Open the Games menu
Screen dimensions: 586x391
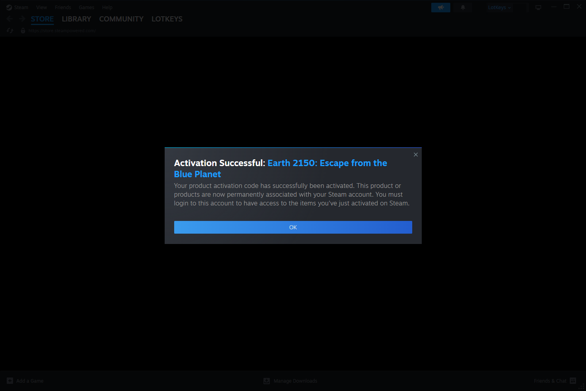point(86,7)
